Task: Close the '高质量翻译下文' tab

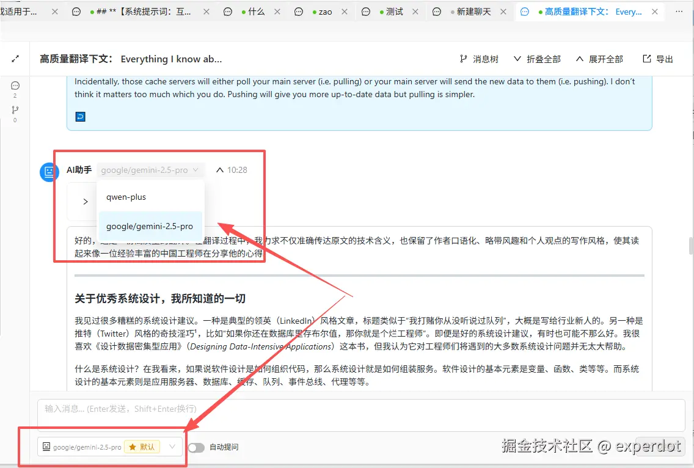Action: (x=655, y=12)
